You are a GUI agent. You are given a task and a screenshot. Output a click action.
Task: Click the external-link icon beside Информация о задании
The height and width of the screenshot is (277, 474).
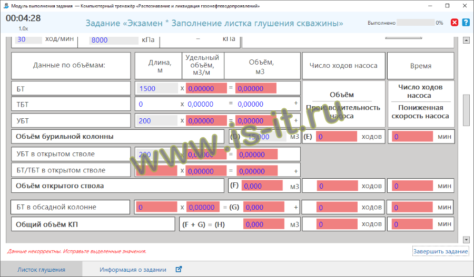click(x=179, y=269)
